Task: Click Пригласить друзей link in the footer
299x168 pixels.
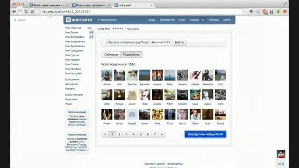Action: (x=155, y=164)
